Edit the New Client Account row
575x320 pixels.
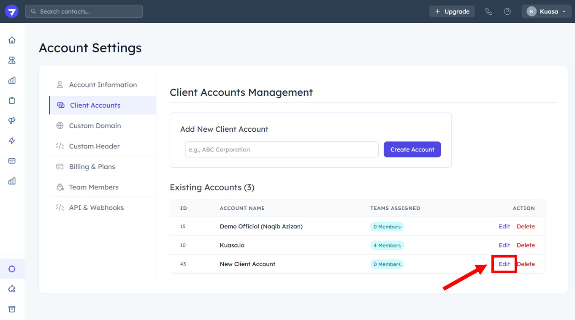coord(504,264)
